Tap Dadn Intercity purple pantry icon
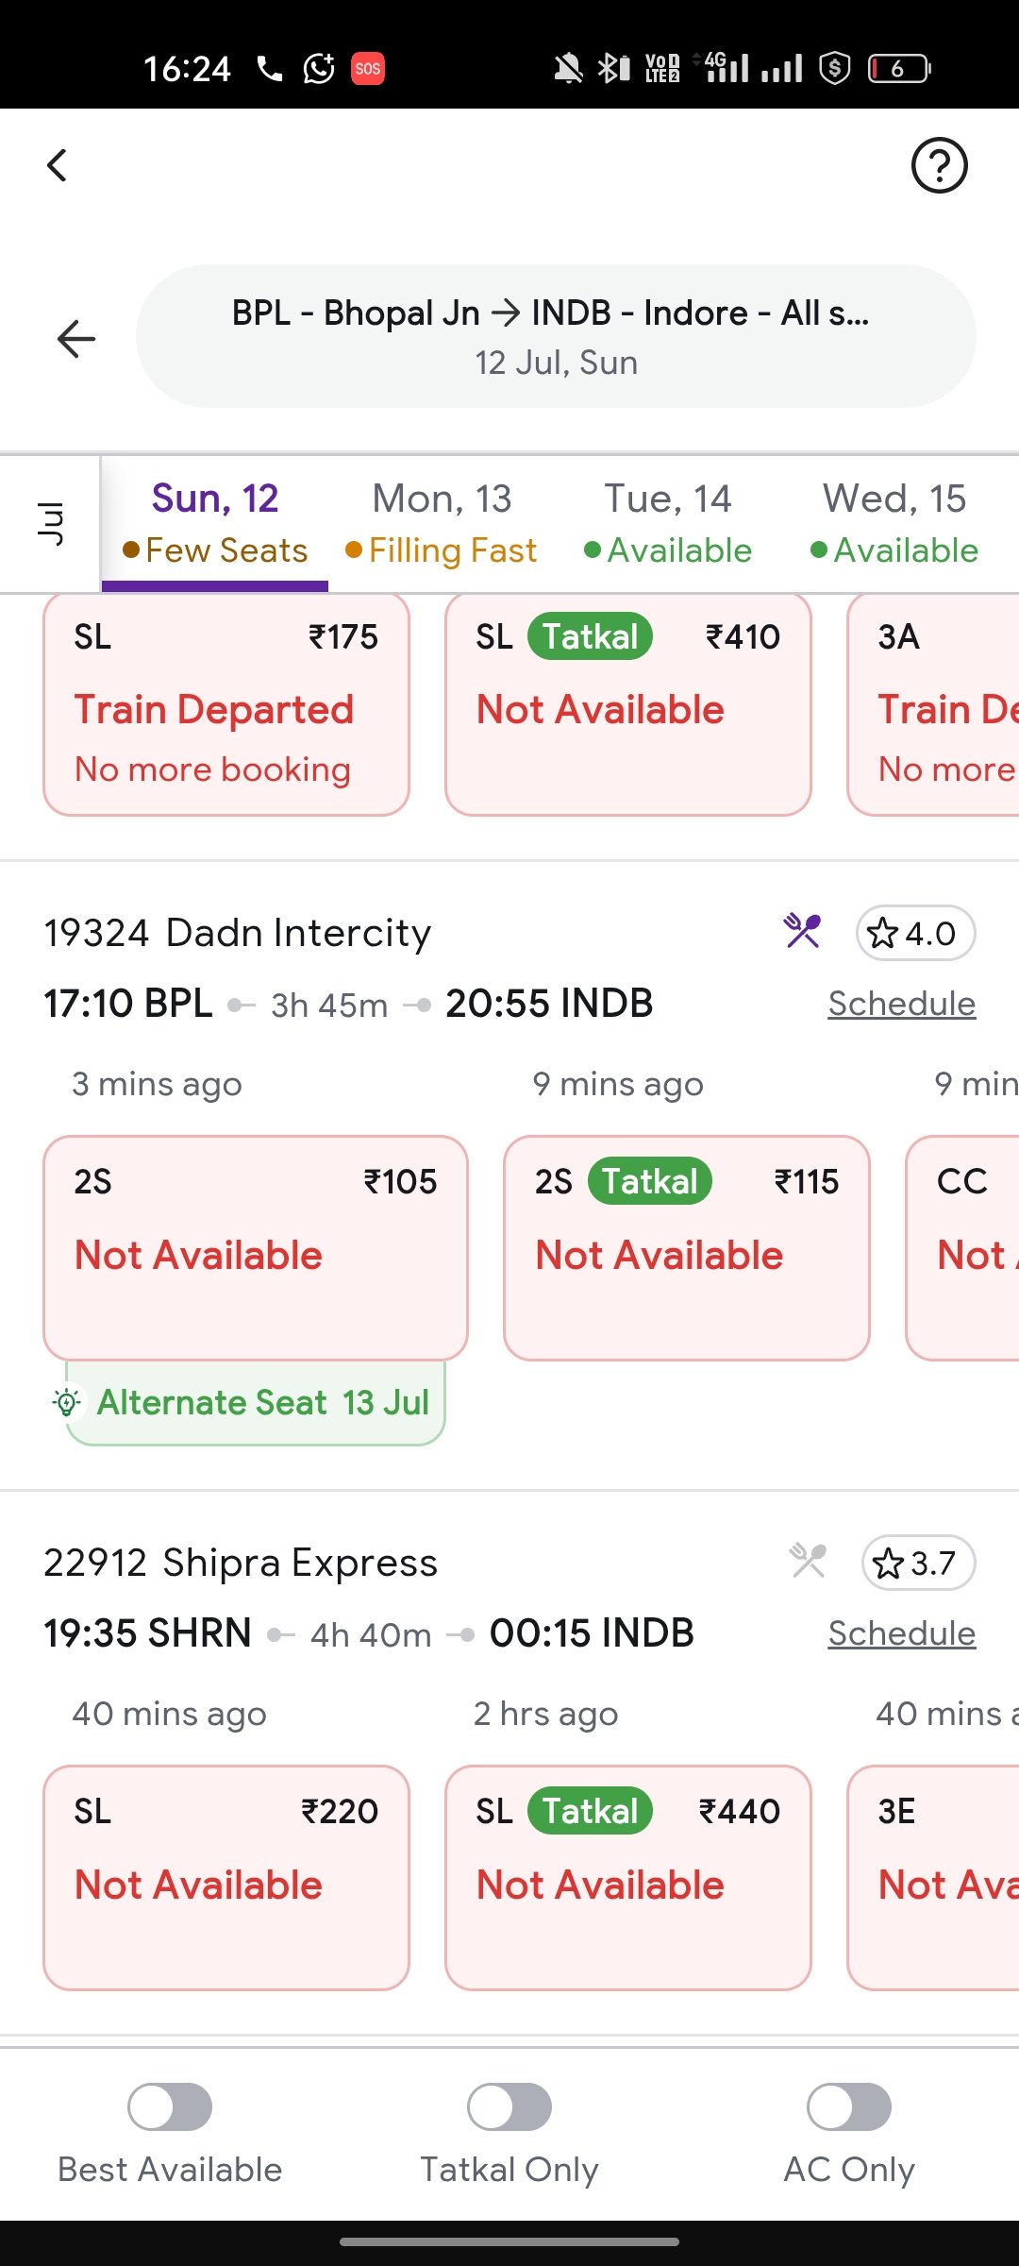 click(802, 932)
